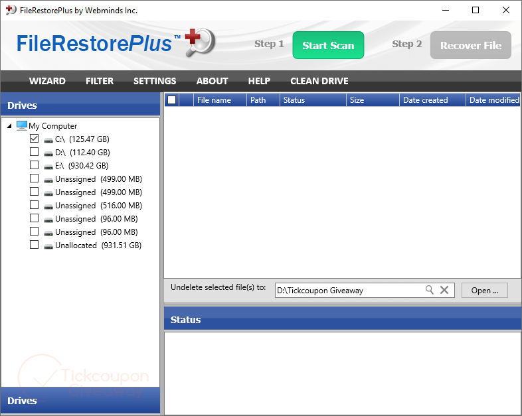
Task: Click the FileRestorePlus magnifier logo icon
Action: (x=200, y=42)
